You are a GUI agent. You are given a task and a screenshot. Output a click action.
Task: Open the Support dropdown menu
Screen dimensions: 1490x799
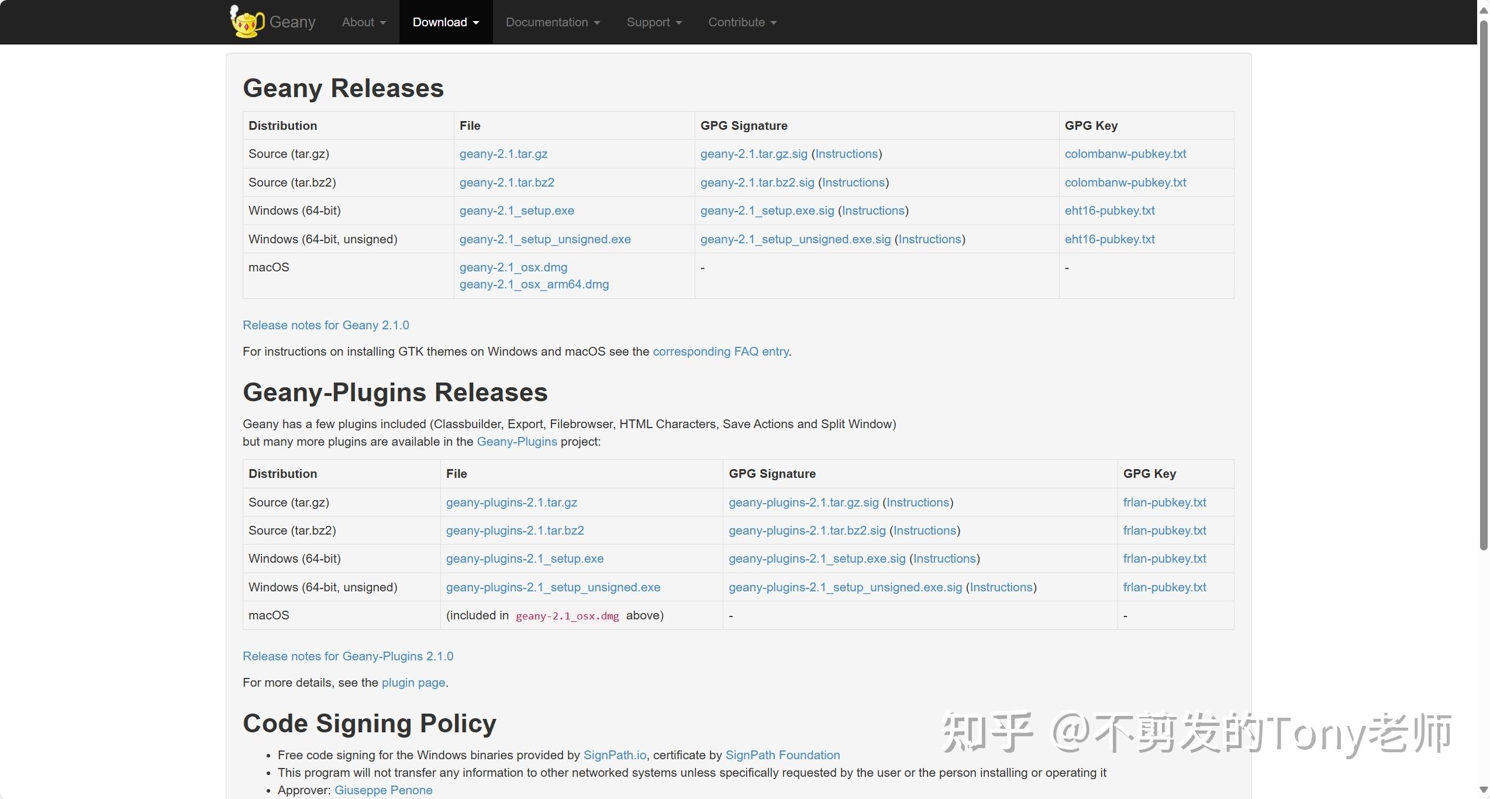tap(653, 22)
